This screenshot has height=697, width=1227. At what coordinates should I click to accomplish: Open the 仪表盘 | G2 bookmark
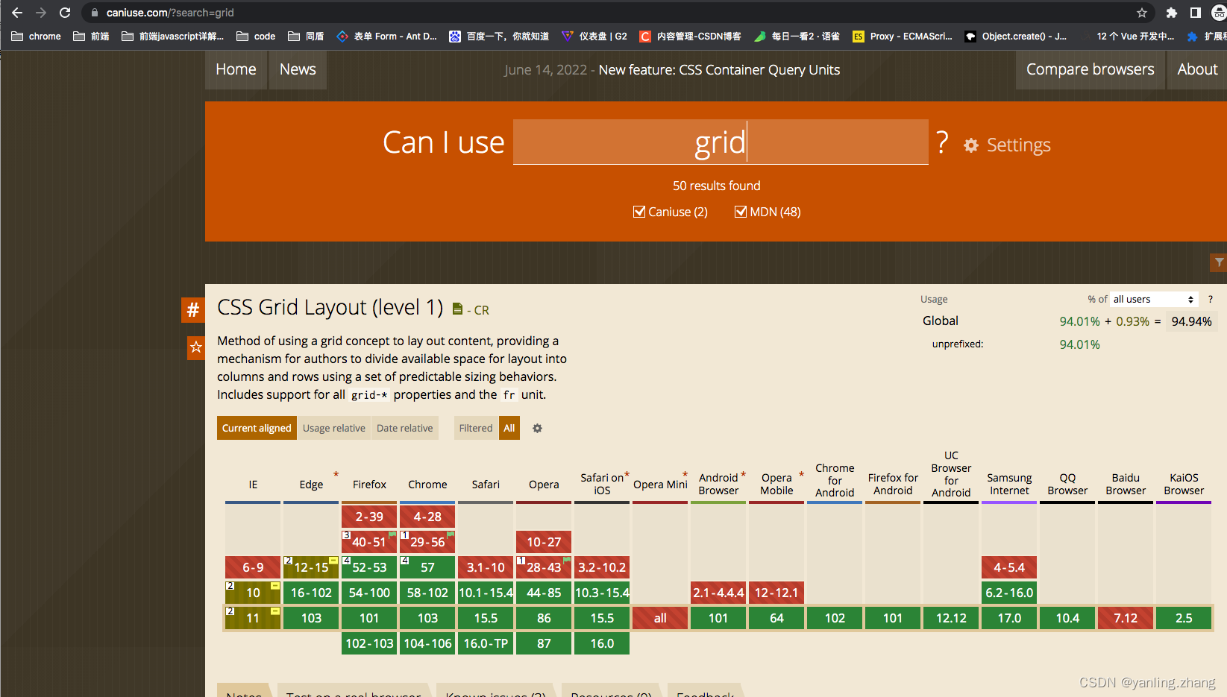pos(594,36)
